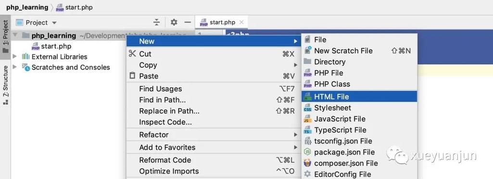
Task: Collapse the php_learning project folder
Action: coord(15,36)
